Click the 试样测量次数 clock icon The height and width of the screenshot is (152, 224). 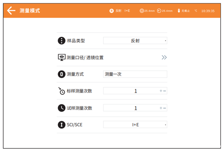(x=61, y=108)
